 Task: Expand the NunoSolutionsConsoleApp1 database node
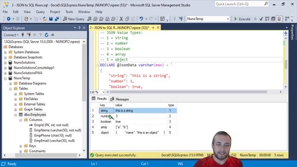pos(5,68)
